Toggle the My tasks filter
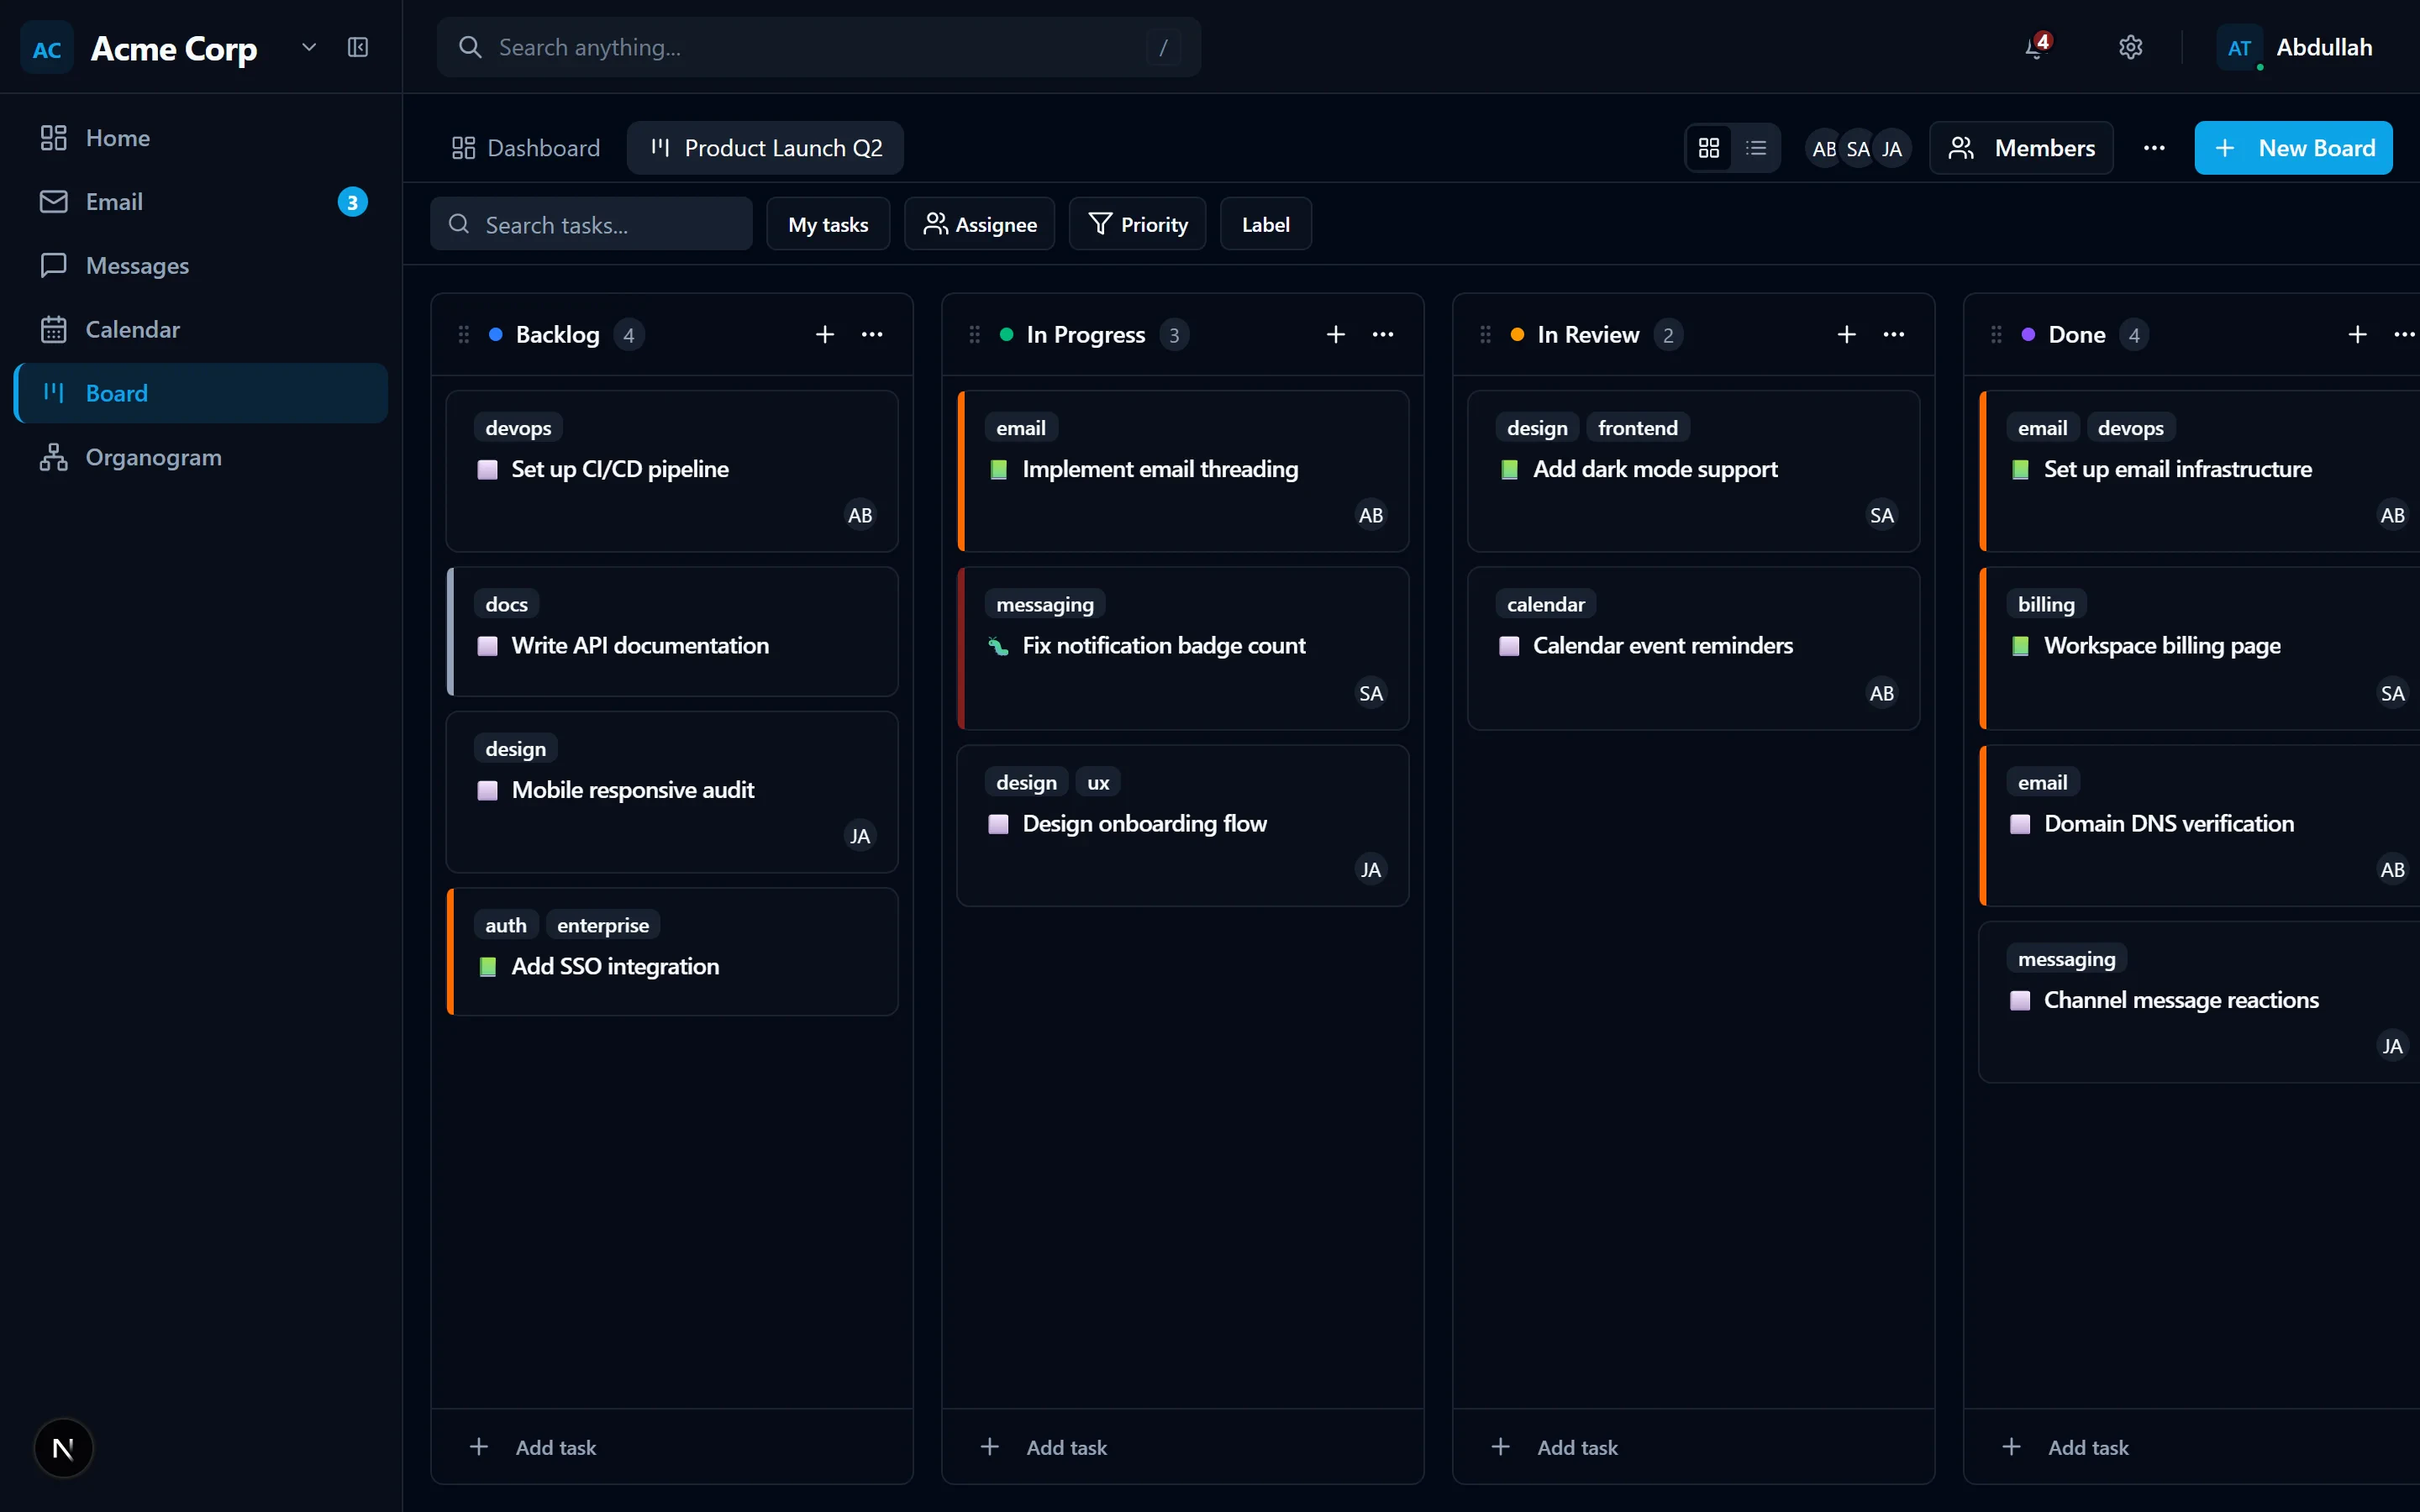2420x1512 pixels. (x=828, y=224)
